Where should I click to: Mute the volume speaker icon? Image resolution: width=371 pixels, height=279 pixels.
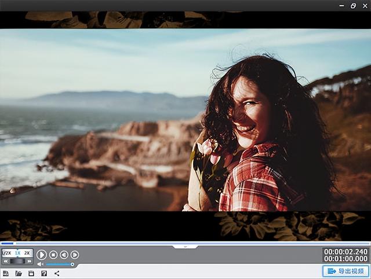(x=41, y=265)
